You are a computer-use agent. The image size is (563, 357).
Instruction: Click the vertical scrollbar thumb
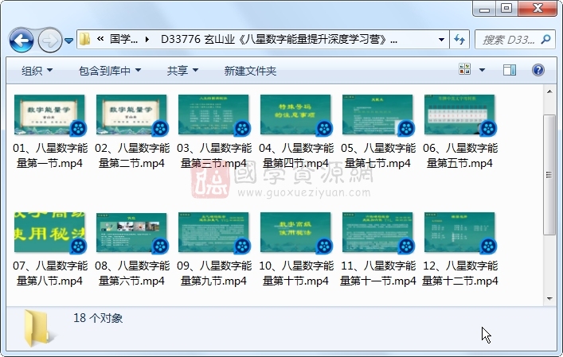(x=549, y=175)
